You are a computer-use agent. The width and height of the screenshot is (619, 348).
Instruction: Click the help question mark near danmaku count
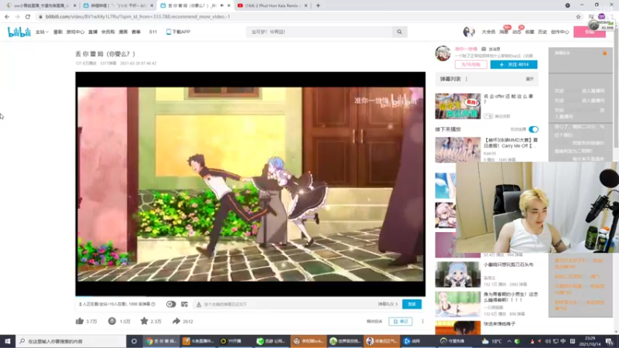point(153,304)
